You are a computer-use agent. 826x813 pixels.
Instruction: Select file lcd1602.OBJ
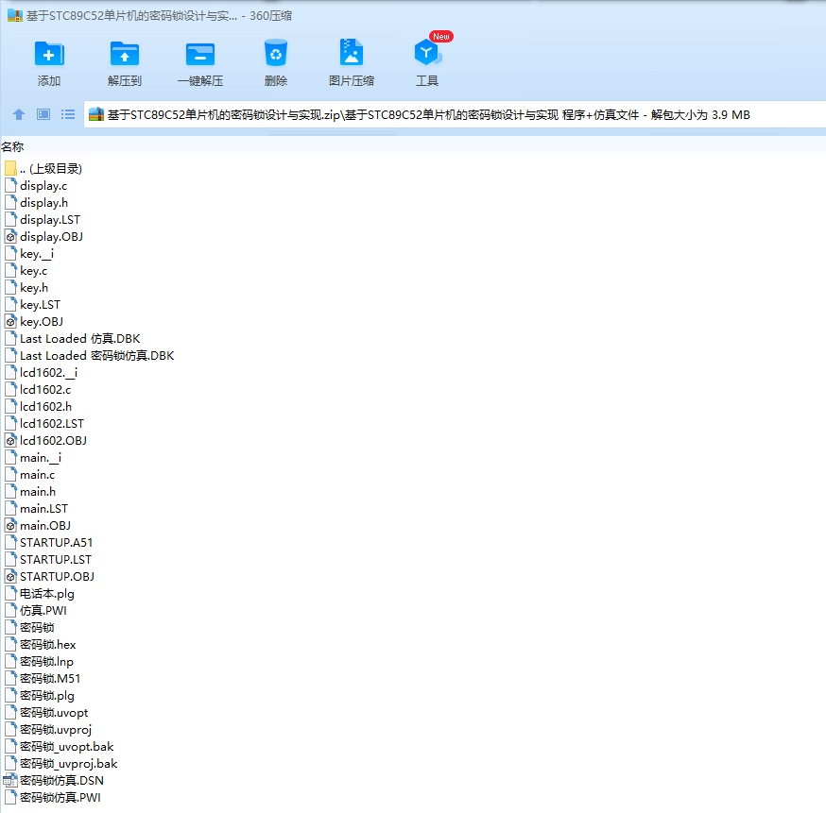pos(53,440)
